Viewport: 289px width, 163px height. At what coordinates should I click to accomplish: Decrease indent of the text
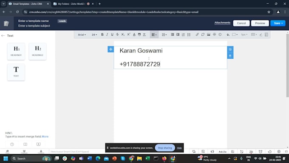pos(172,34)
